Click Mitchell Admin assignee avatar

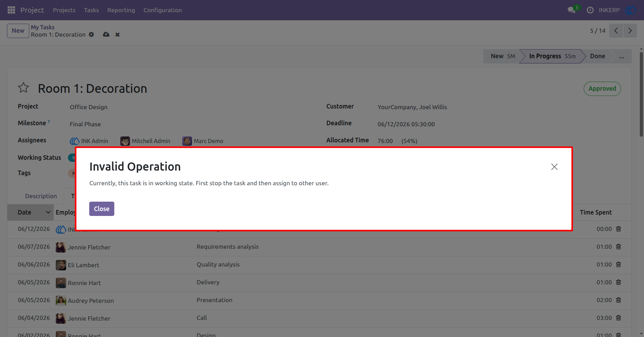[125, 141]
